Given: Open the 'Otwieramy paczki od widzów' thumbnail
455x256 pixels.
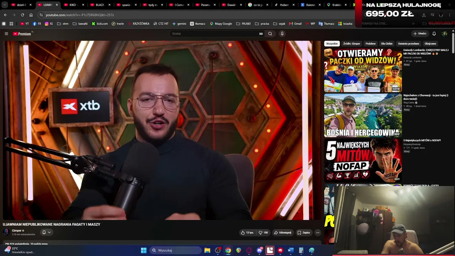Looking at the screenshot, I should point(363,70).
